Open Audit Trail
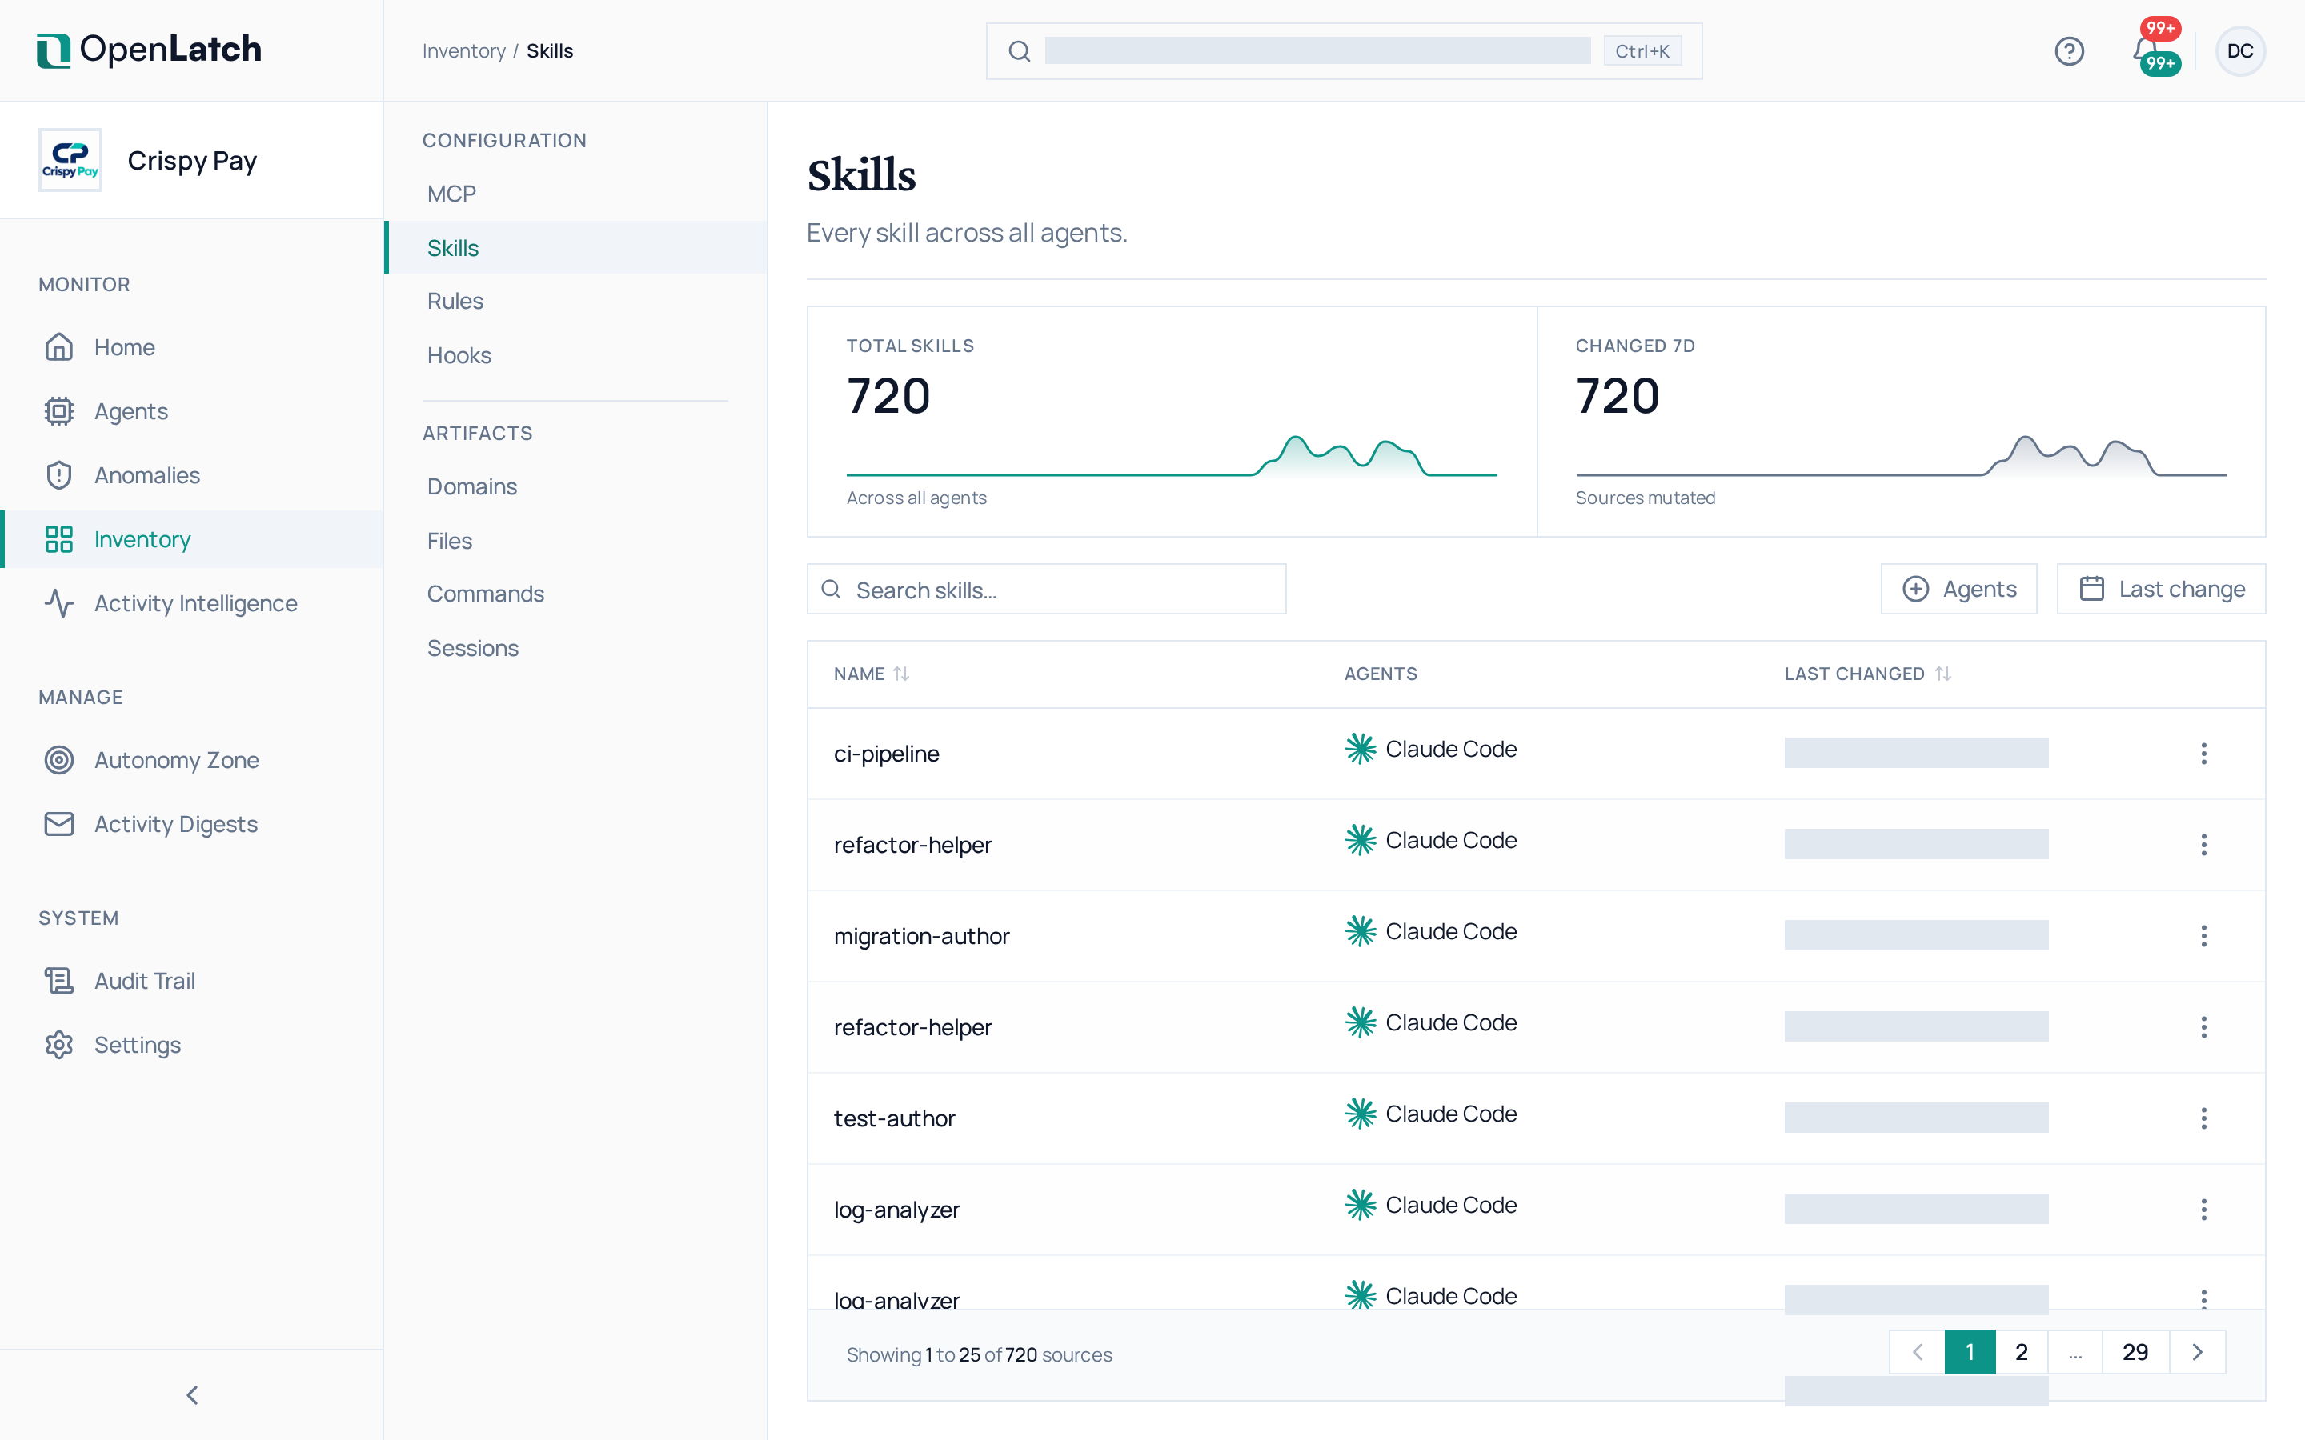This screenshot has height=1440, width=2305. coord(191,981)
